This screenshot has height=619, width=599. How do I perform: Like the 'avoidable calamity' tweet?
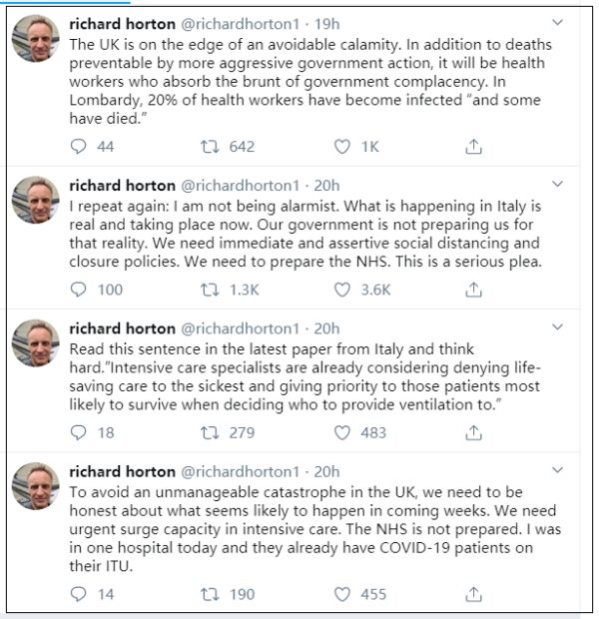tap(342, 147)
